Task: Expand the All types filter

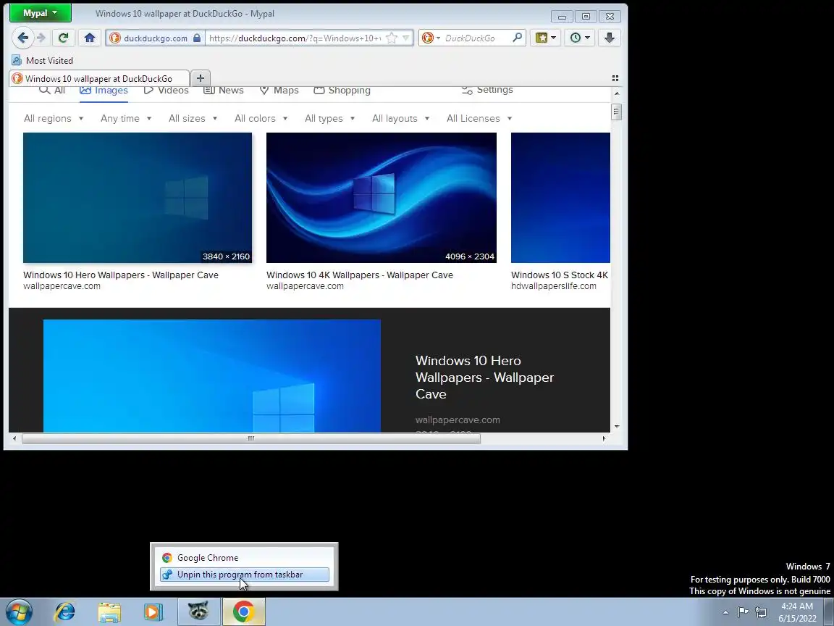Action: coord(330,118)
